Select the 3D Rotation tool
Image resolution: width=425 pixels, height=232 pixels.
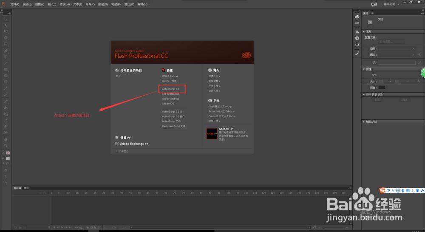point(6,38)
